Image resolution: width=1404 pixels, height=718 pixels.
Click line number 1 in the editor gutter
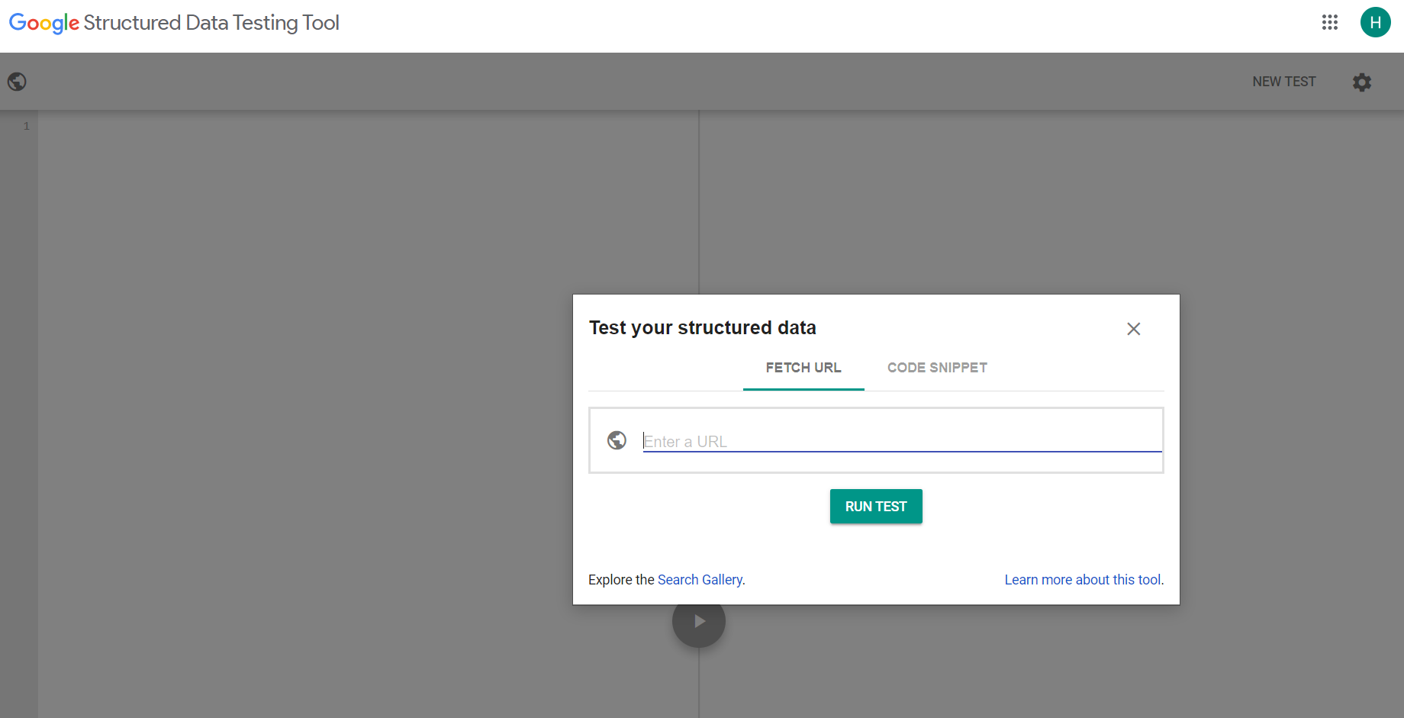pyautogui.click(x=27, y=126)
